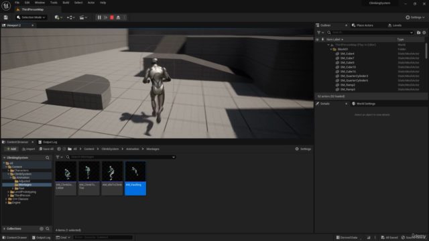Click the Search Montages field
Screen dimensions: 429x241
121,157
